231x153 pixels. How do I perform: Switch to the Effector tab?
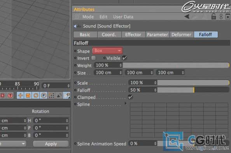pyautogui.click(x=133, y=34)
